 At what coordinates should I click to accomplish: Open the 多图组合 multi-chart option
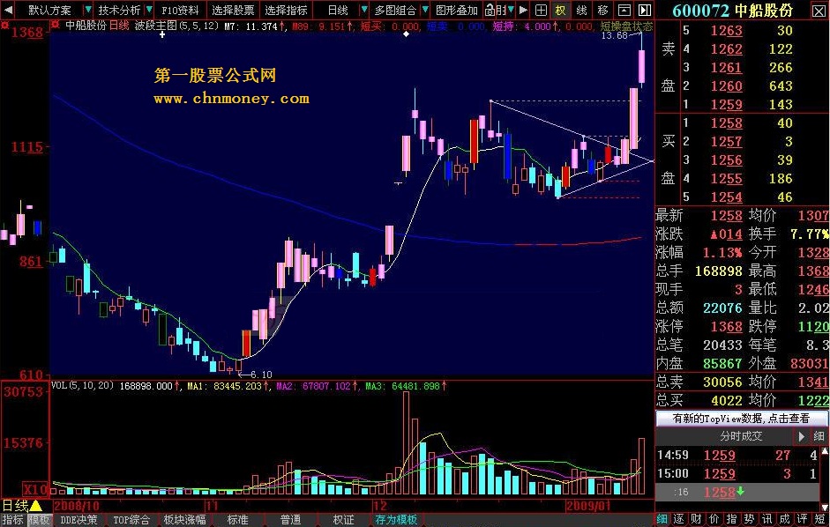pyautogui.click(x=395, y=10)
